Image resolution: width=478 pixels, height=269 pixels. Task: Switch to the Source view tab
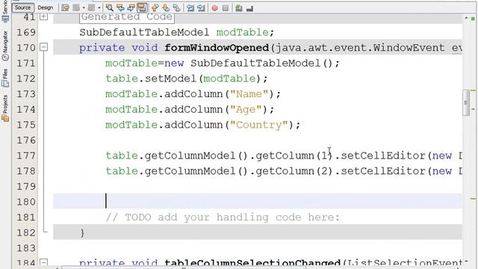tap(23, 7)
